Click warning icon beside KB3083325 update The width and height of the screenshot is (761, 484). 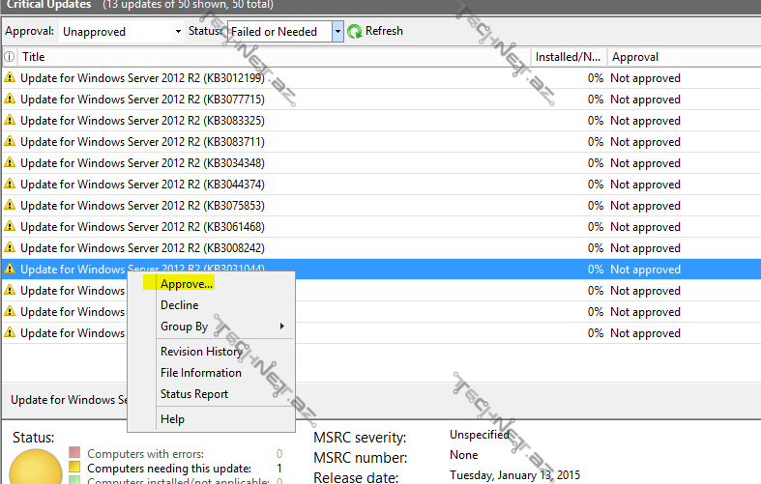point(10,121)
